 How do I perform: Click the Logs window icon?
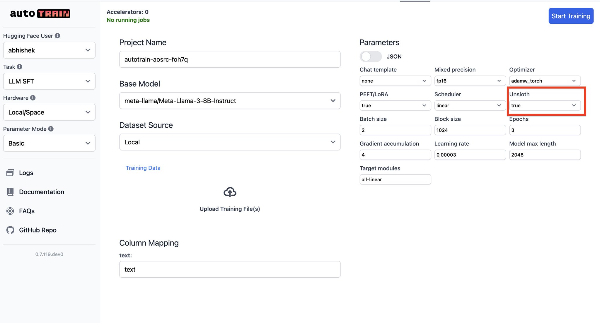coord(10,173)
